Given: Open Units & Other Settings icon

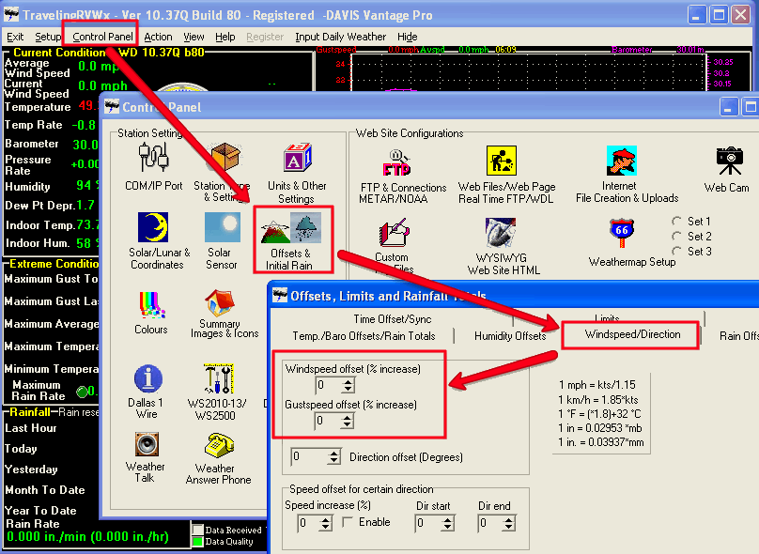Looking at the screenshot, I should point(297,157).
